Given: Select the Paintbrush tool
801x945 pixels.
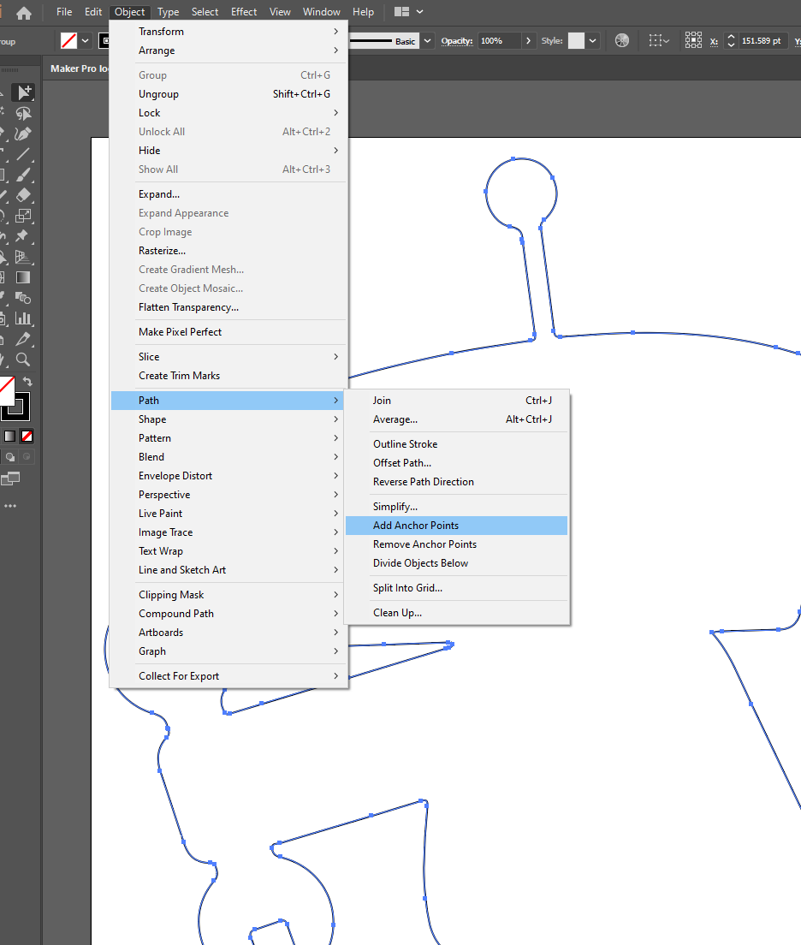Looking at the screenshot, I should pos(23,174).
